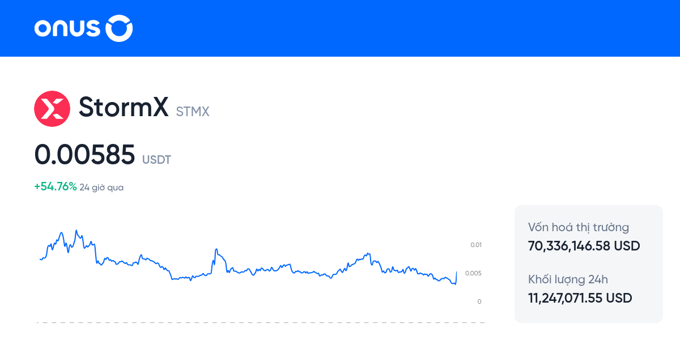
Task: Click the 0.01 axis label on chart
Action: tap(475, 245)
